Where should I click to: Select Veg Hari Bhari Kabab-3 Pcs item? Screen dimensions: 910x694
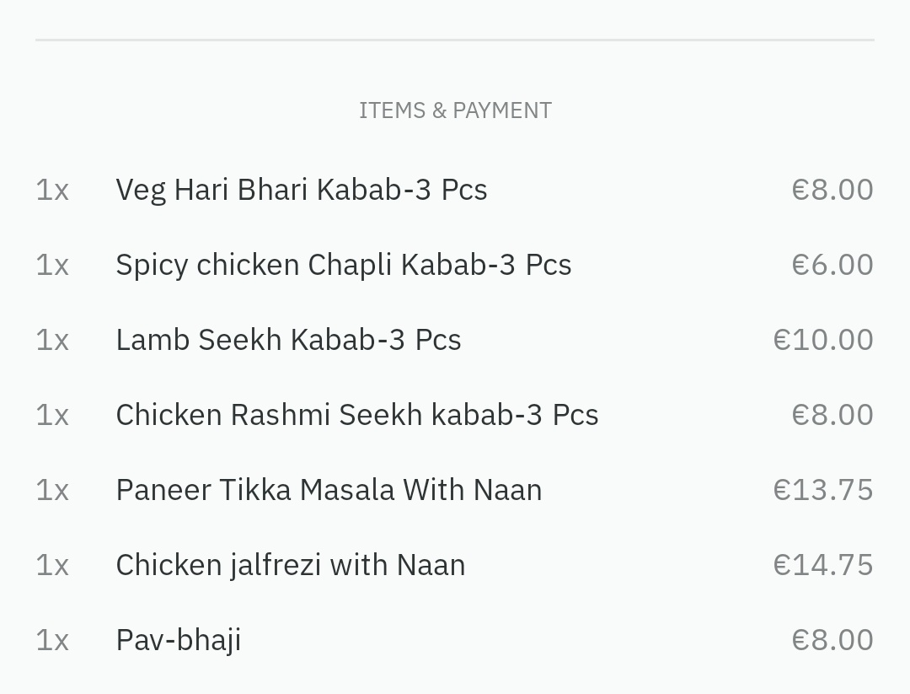coord(301,190)
